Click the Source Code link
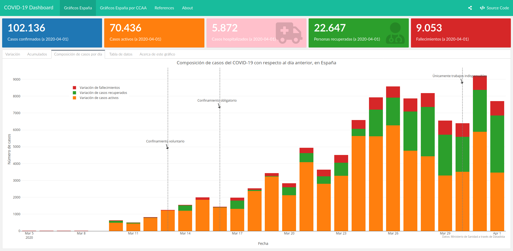 point(494,8)
